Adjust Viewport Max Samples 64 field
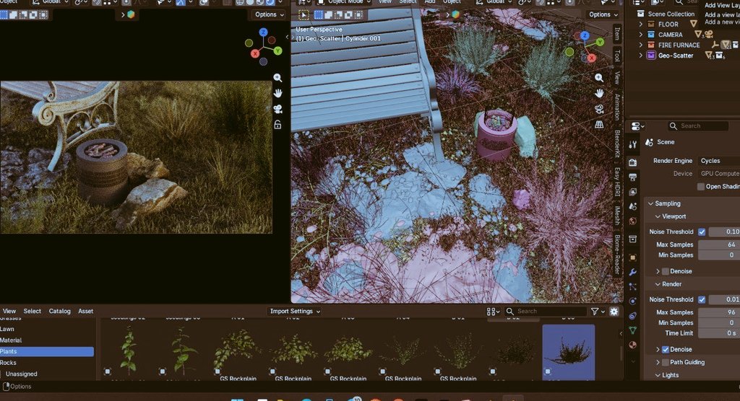Screen dimensions: 740x401 pyautogui.click(x=719, y=244)
